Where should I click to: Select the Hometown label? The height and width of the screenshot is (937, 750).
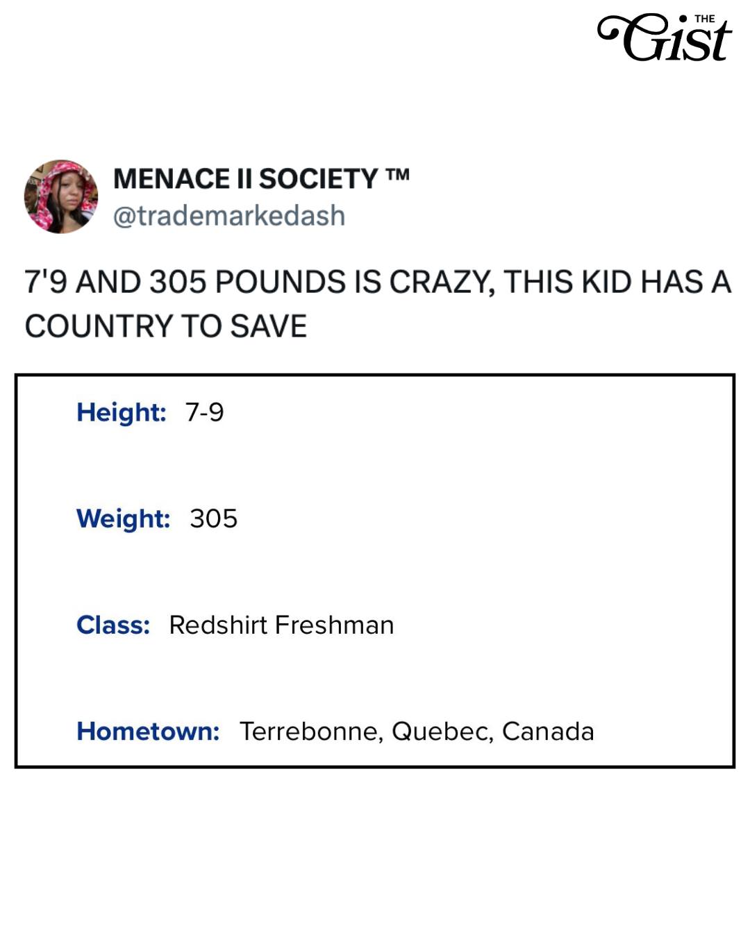coord(148,731)
